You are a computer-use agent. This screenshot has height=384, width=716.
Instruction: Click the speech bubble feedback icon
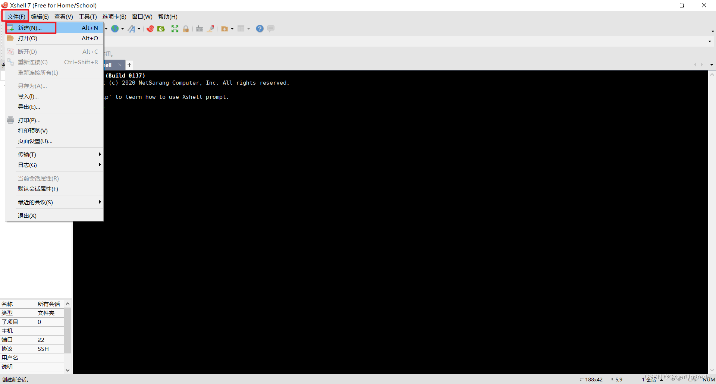coord(271,29)
